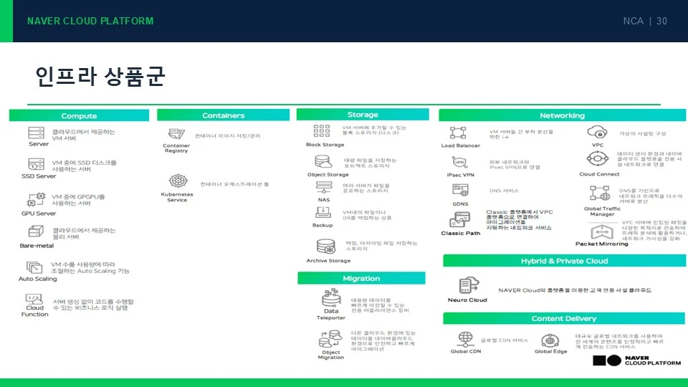Select the Auto Scaling icon

click(x=34, y=267)
